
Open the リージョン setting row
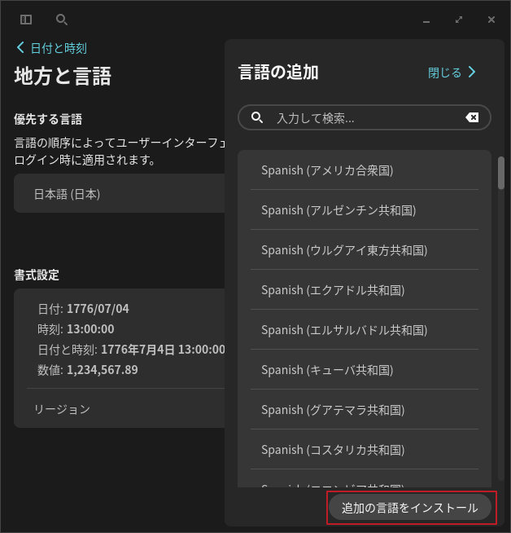[62, 409]
